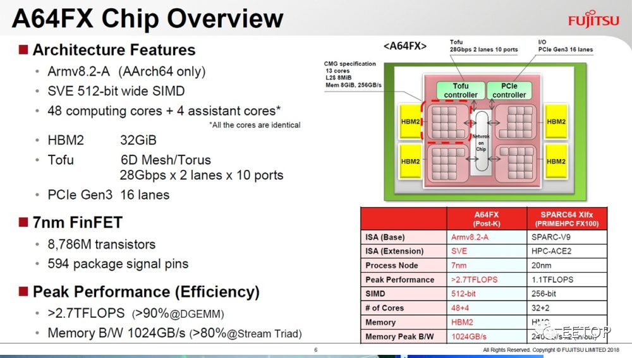This screenshot has width=632, height=358.
Task: Click the 'HBM2 32GiB' bullet line
Action: [102, 140]
